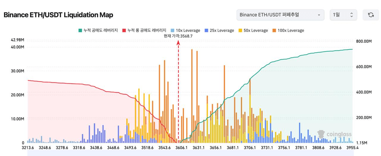Toggle the 25x Leverage legend series
Image resolution: width=381 pixels, height=156 pixels.
point(219,30)
